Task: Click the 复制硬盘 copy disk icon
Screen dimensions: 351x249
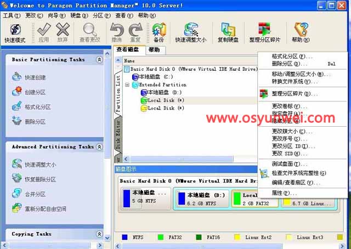Action: click(x=228, y=30)
